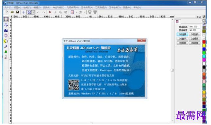Click the New file toolbar icon
The width and height of the screenshot is (211, 125).
[x=7, y=12]
